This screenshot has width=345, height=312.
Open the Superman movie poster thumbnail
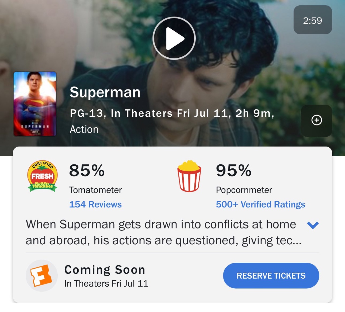[35, 104]
